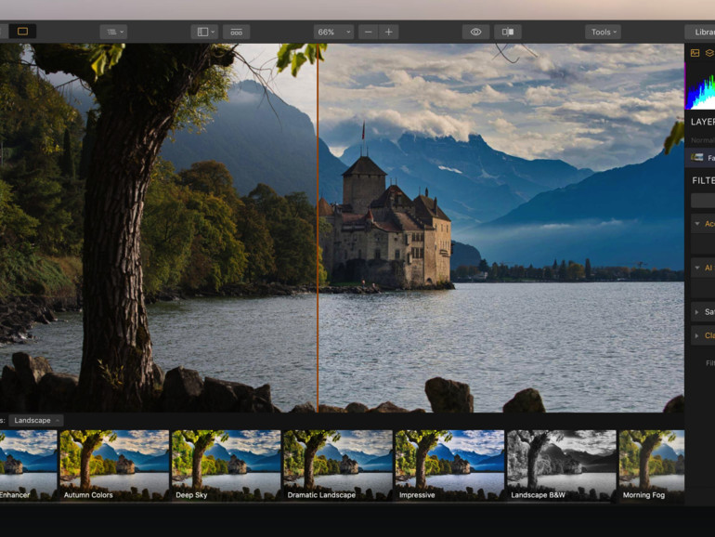715x537 pixels.
Task: Click the orange before/after divider line
Action: (318, 229)
